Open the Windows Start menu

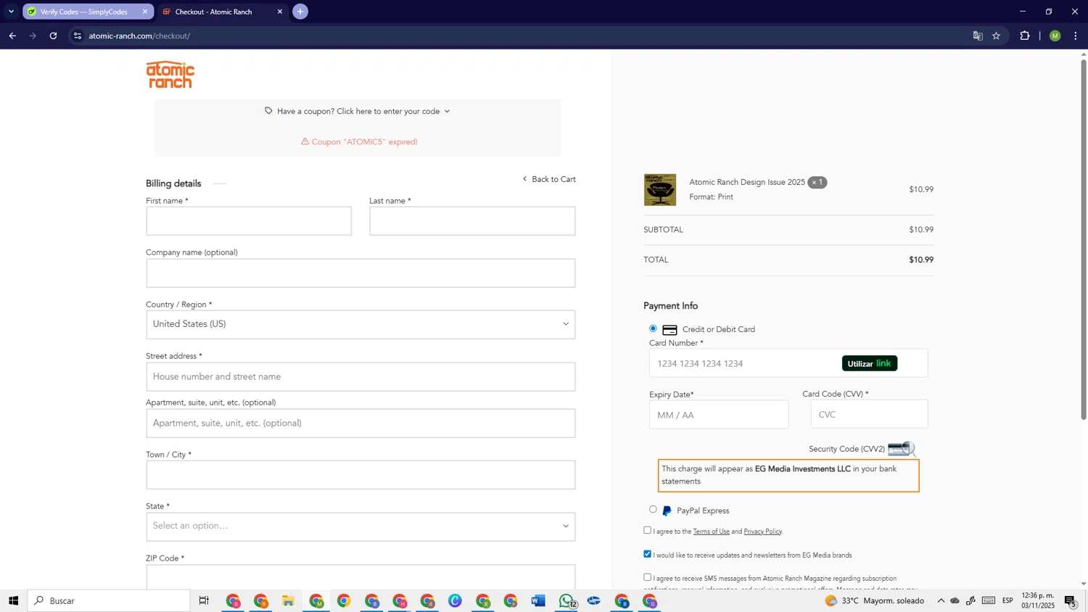pyautogui.click(x=13, y=600)
